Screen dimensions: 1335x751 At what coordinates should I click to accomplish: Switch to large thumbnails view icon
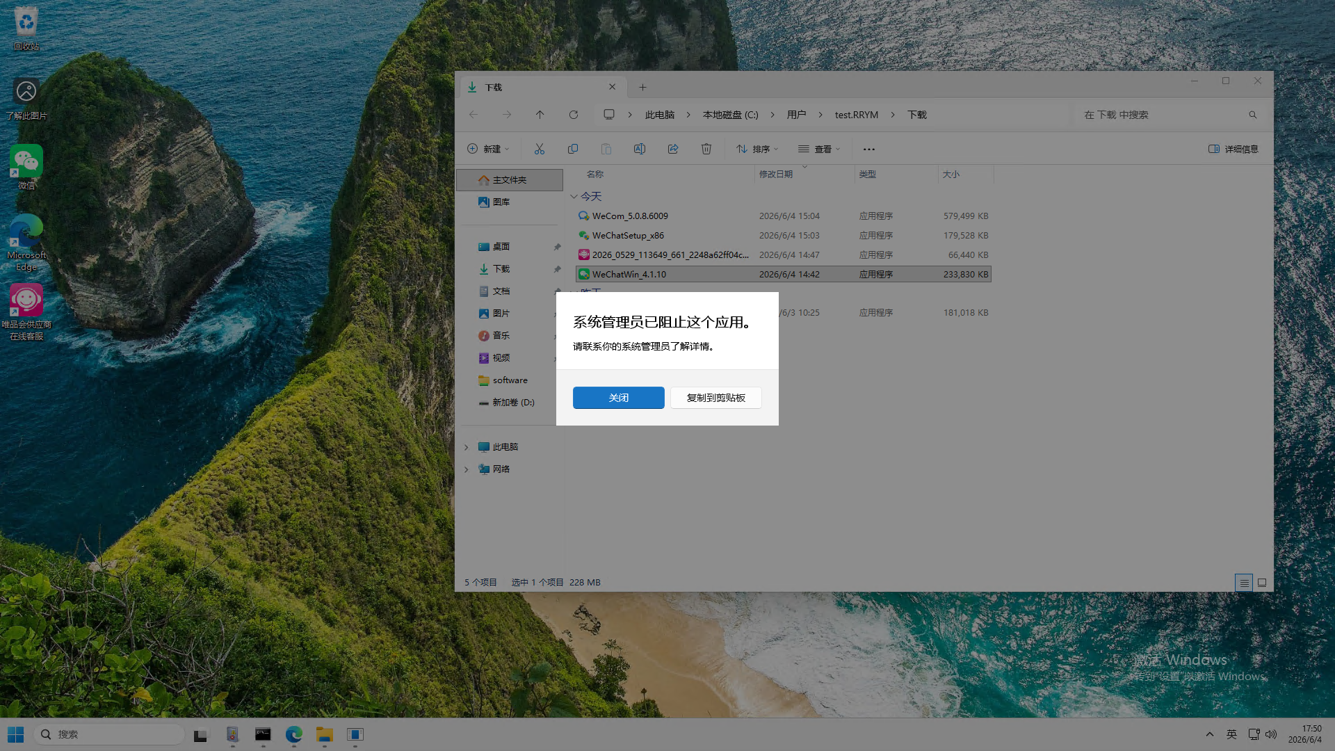(x=1262, y=583)
